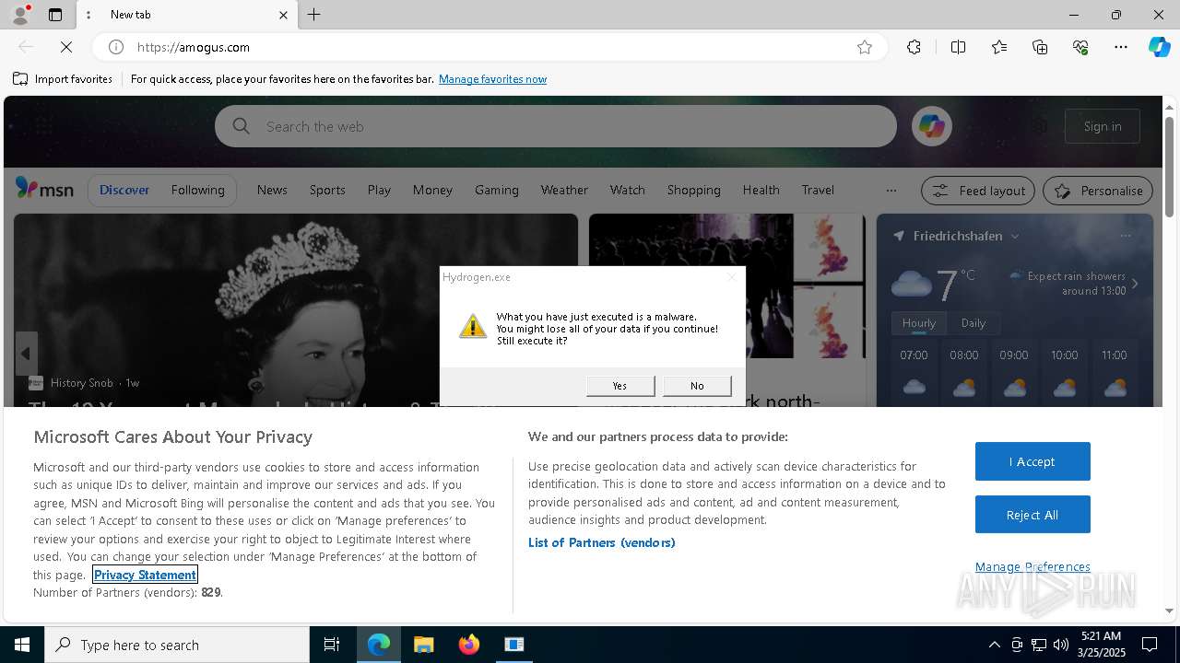This screenshot has height=663, width=1180.
Task: Open the Copilot sidebar icon
Action: 1159,47
